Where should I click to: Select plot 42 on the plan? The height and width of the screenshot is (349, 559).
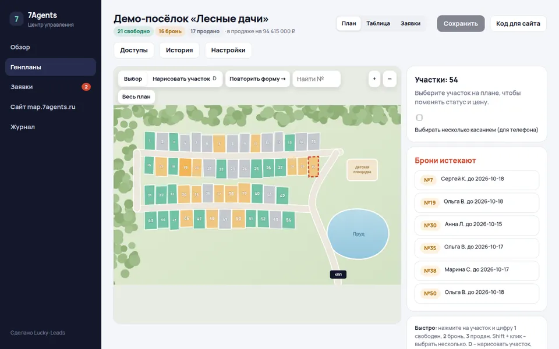(282, 195)
